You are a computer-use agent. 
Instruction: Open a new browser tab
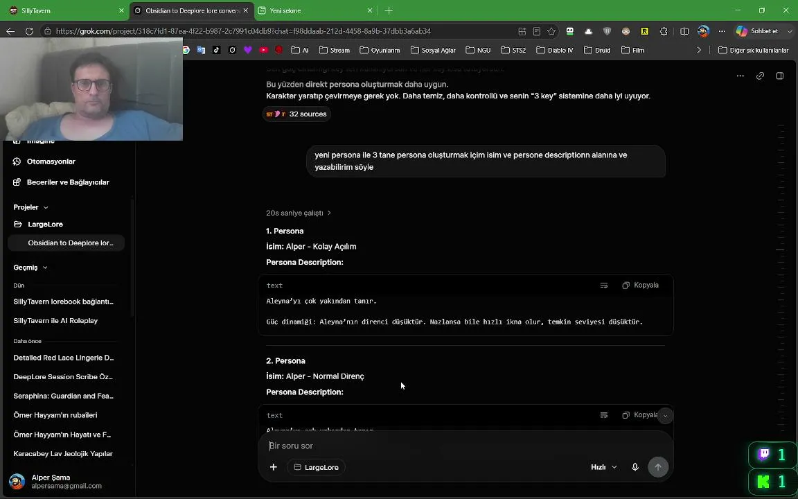point(389,10)
